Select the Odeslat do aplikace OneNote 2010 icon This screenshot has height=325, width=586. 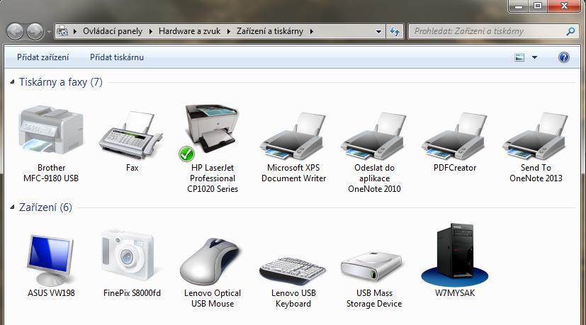pyautogui.click(x=374, y=137)
